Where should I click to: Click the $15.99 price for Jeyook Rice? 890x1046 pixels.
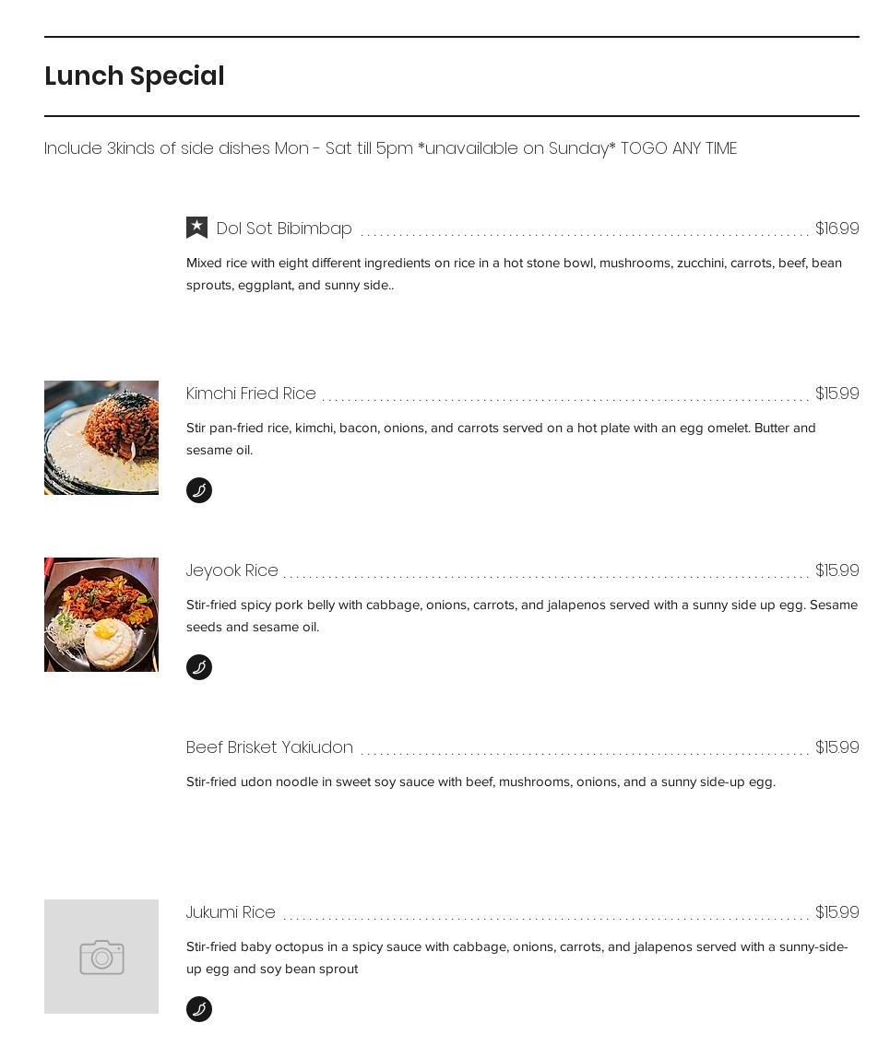(837, 570)
